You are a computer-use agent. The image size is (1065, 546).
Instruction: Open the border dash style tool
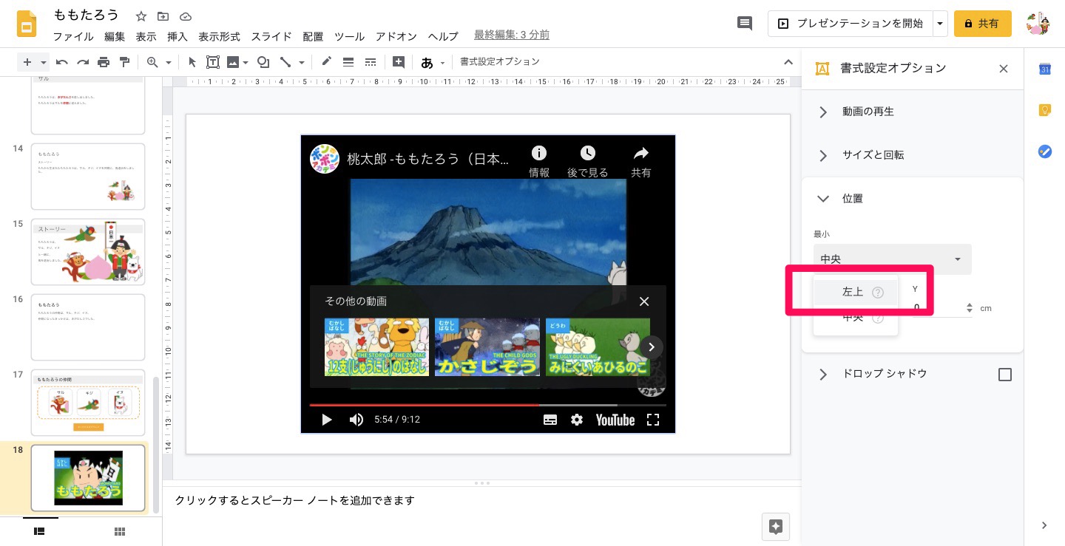tap(371, 62)
